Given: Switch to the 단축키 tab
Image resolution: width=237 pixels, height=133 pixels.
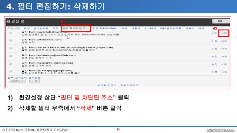Looking at the screenshot, I should (x=190, y=28).
